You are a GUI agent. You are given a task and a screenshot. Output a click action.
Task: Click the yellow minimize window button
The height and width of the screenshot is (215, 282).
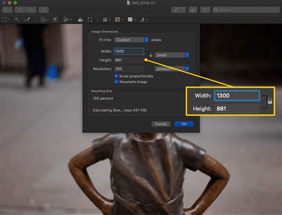click(9, 3)
